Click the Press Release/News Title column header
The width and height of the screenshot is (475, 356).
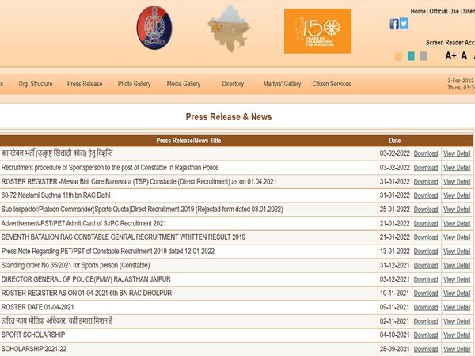pos(188,141)
